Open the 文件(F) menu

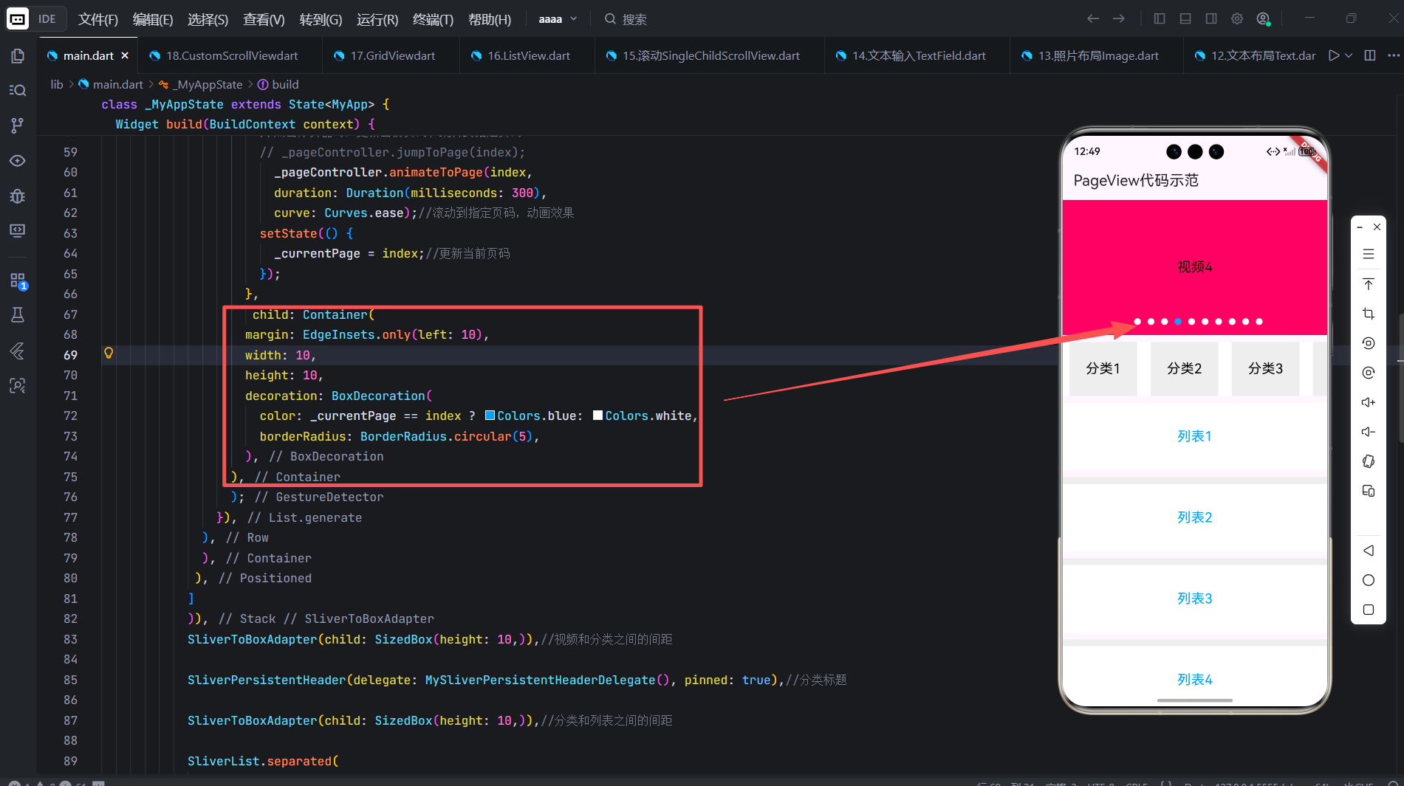pos(97,19)
